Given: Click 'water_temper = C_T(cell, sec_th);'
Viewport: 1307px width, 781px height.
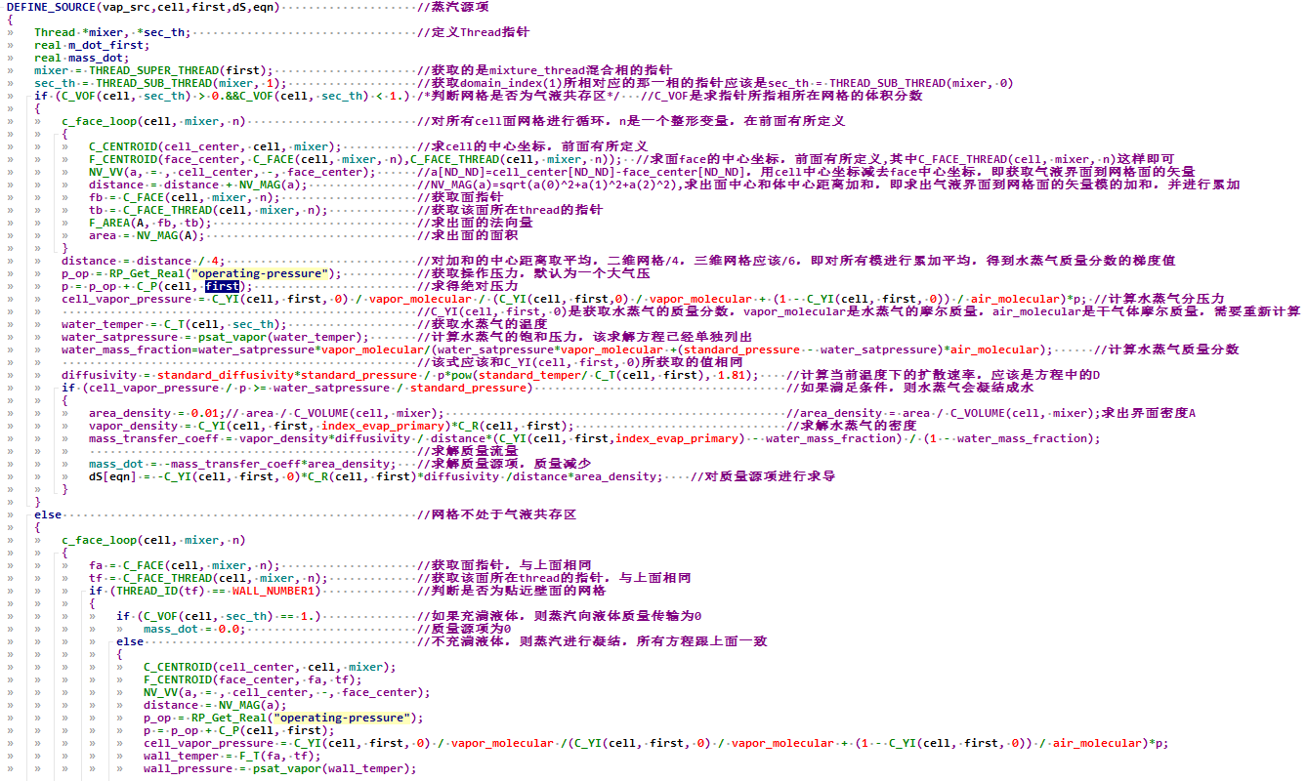Looking at the screenshot, I should [x=174, y=324].
